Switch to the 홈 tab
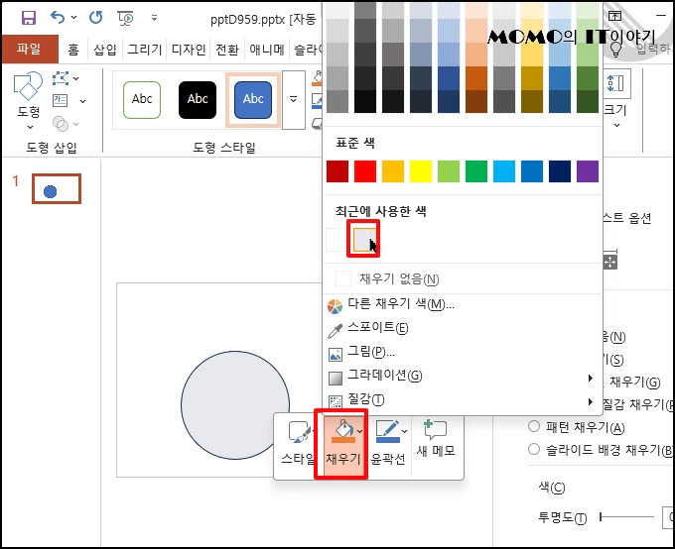Screen dimensions: 675x549 coord(73,50)
